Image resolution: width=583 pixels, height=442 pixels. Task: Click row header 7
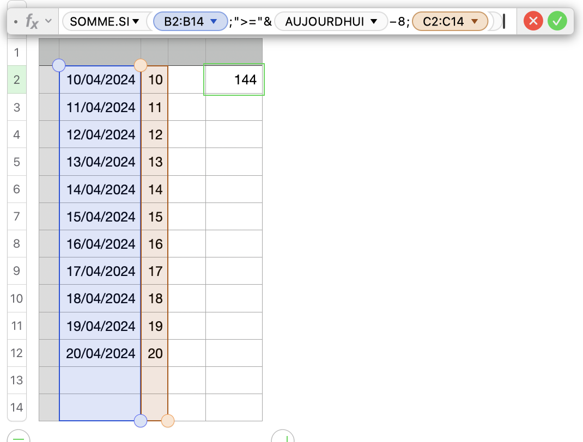pyautogui.click(x=17, y=217)
